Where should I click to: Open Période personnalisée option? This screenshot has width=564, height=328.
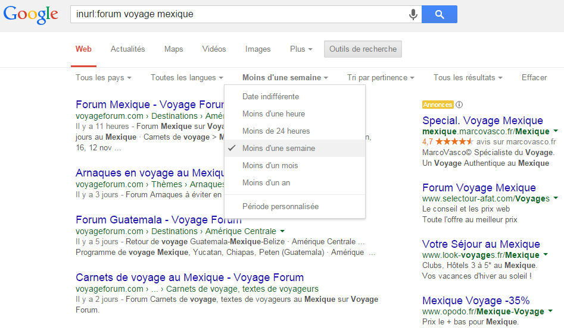(295, 206)
